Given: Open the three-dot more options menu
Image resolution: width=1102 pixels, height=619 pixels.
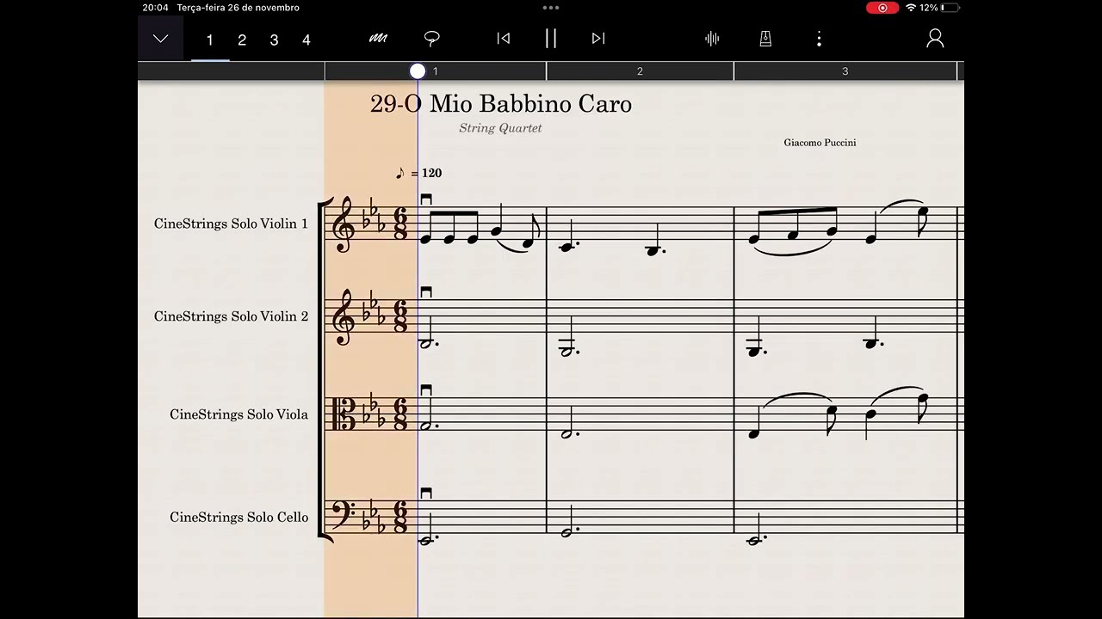Looking at the screenshot, I should click(819, 39).
